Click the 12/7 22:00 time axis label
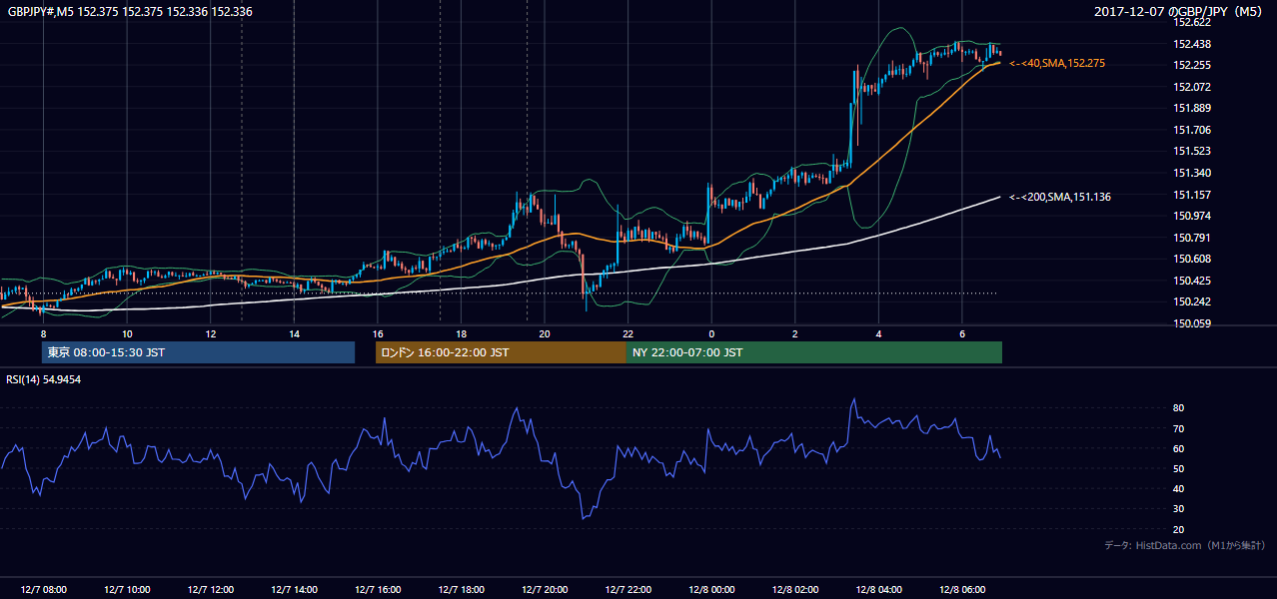Screen dimensions: 1277x599 pyautogui.click(x=629, y=589)
